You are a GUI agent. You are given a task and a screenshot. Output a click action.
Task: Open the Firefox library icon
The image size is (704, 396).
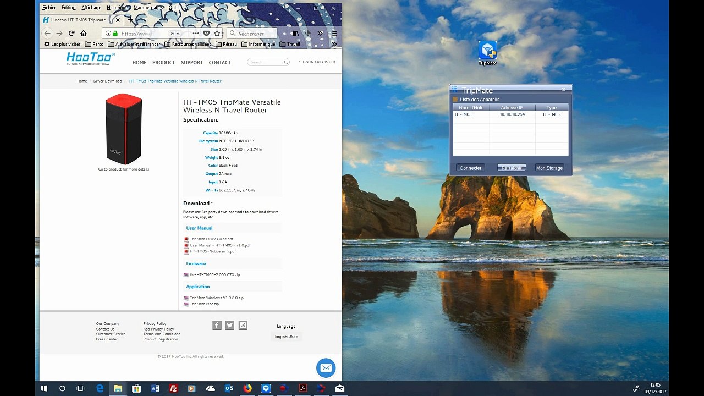pos(296,34)
